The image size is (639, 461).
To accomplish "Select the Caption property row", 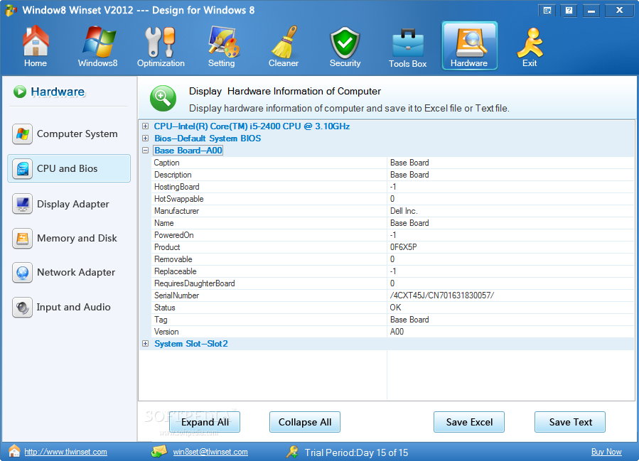I will pos(393,163).
